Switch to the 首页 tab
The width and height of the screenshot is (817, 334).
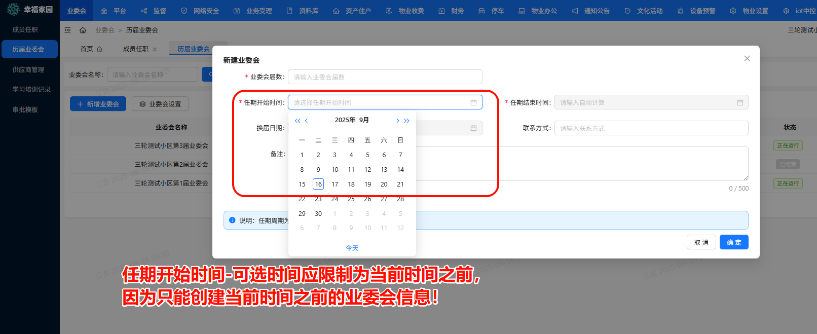tap(91, 49)
